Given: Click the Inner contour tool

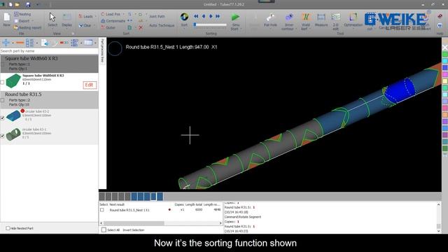Looking at the screenshot, I should click(x=289, y=22).
